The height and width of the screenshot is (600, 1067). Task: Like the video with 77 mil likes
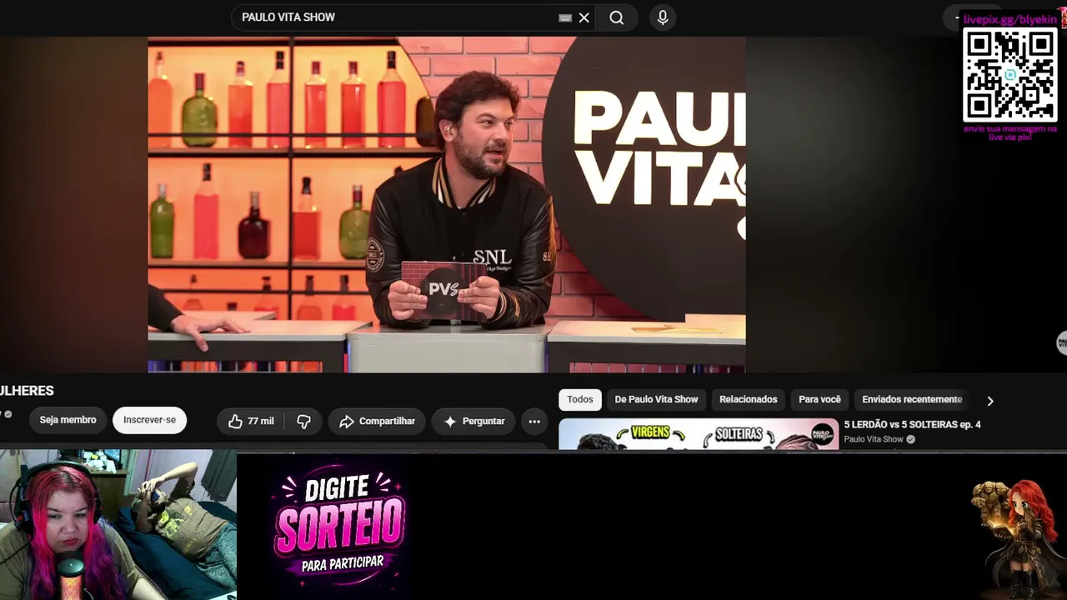251,422
